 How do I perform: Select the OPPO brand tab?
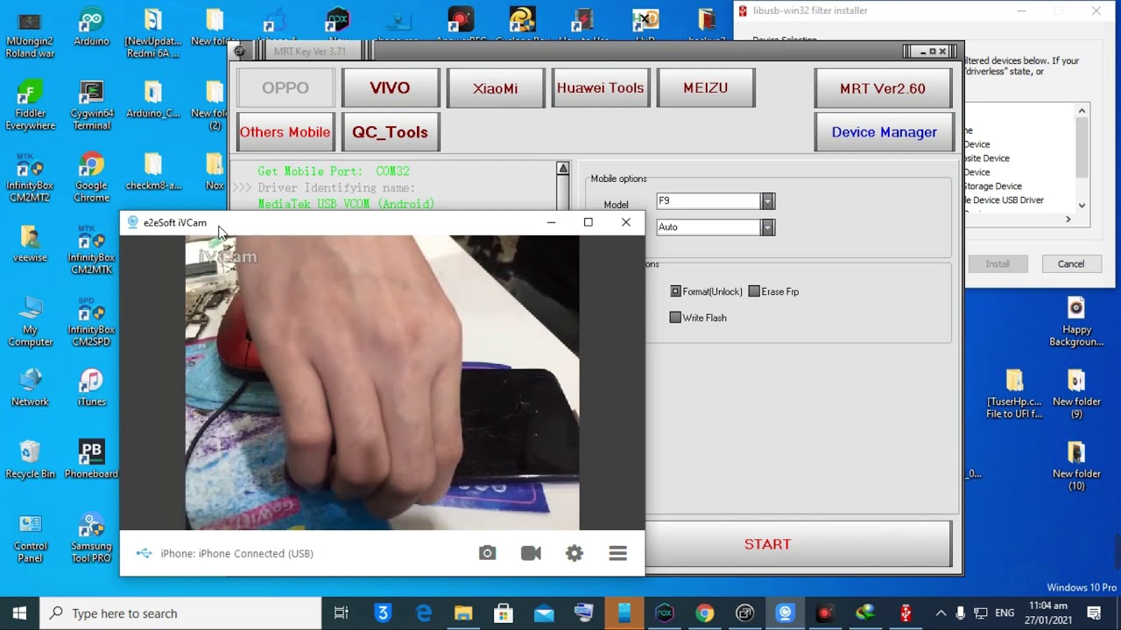(x=286, y=87)
